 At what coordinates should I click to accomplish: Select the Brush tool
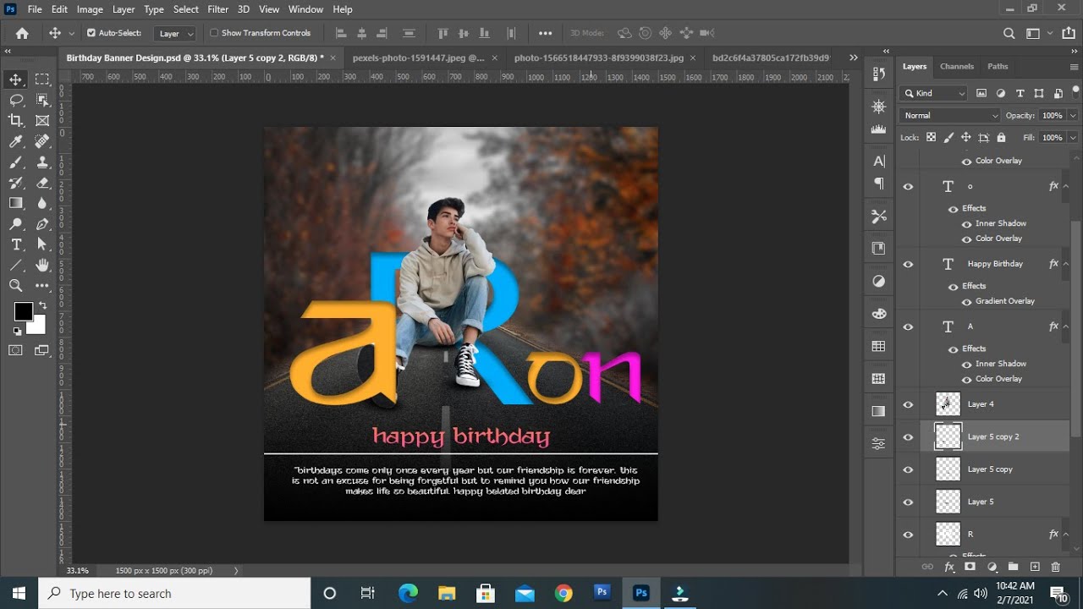pyautogui.click(x=16, y=162)
